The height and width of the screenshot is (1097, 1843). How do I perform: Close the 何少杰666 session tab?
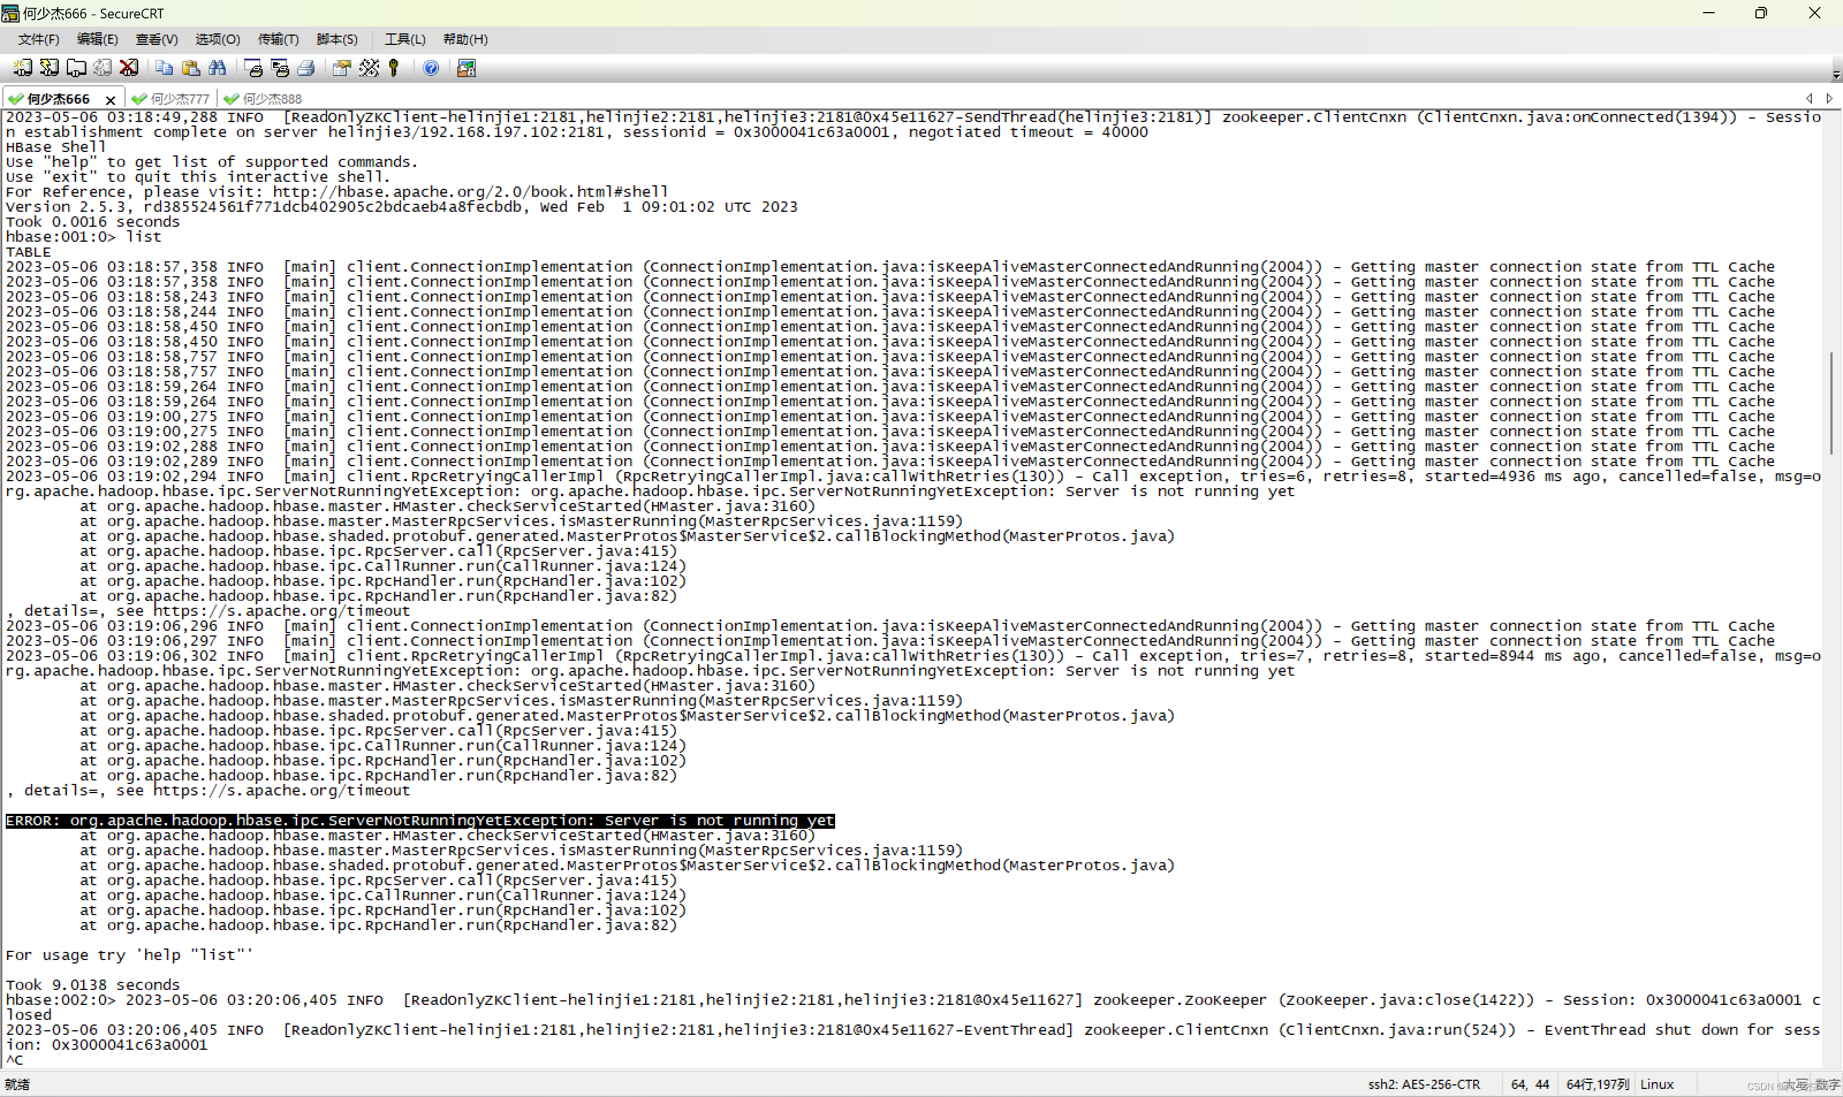[x=110, y=99]
